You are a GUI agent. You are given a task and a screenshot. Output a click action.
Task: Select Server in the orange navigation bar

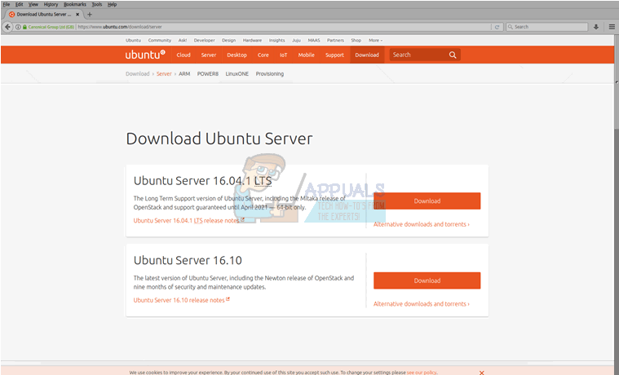[209, 55]
